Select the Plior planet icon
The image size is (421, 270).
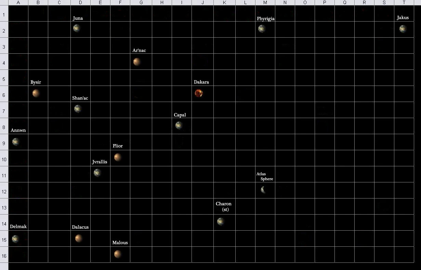(118, 157)
